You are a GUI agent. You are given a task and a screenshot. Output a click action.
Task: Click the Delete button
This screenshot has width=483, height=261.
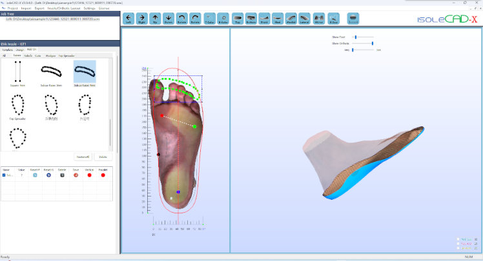tap(102, 157)
